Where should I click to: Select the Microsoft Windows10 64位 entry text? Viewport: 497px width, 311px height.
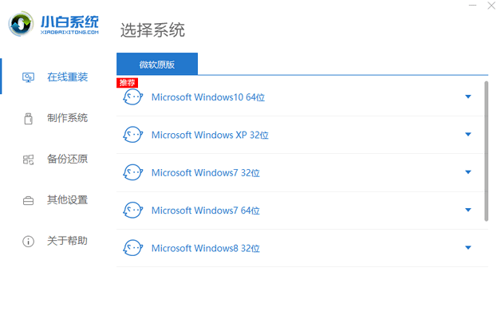coord(208,97)
